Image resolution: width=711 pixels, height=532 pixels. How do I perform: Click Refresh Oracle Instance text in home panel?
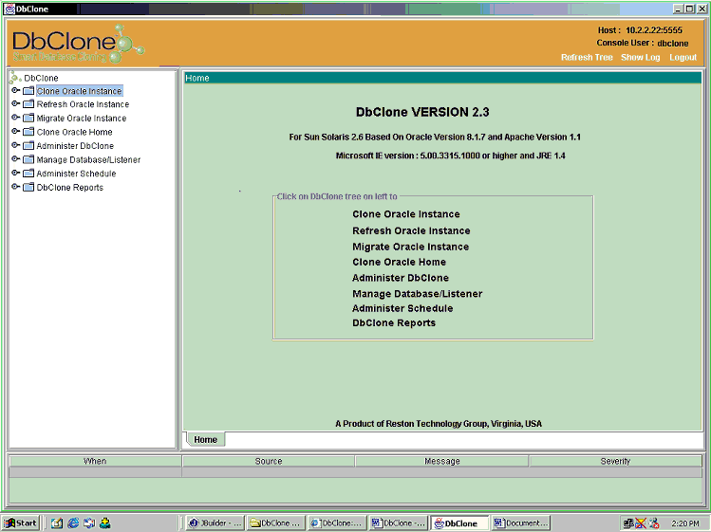411,231
